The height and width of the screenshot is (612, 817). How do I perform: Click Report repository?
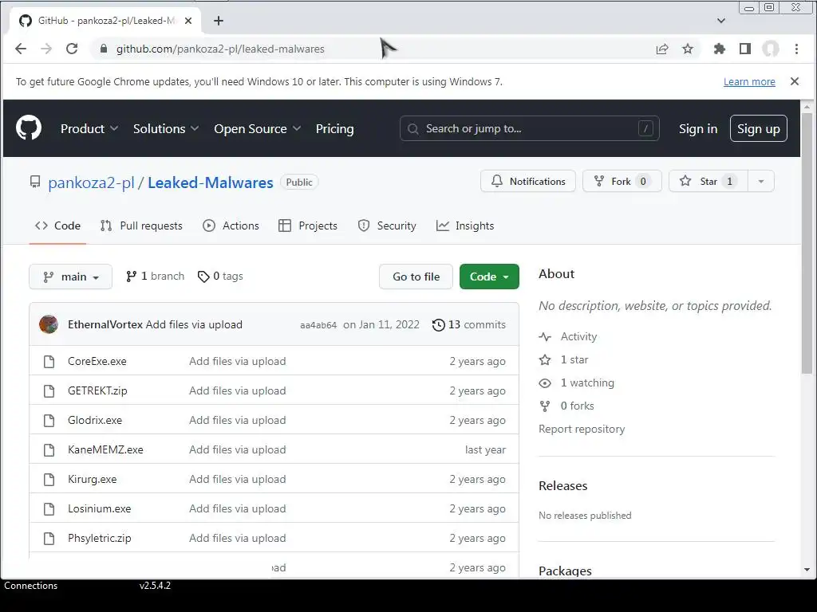coord(582,430)
